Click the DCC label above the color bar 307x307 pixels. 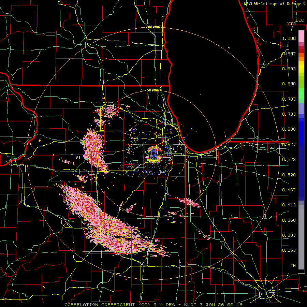(x=299, y=20)
